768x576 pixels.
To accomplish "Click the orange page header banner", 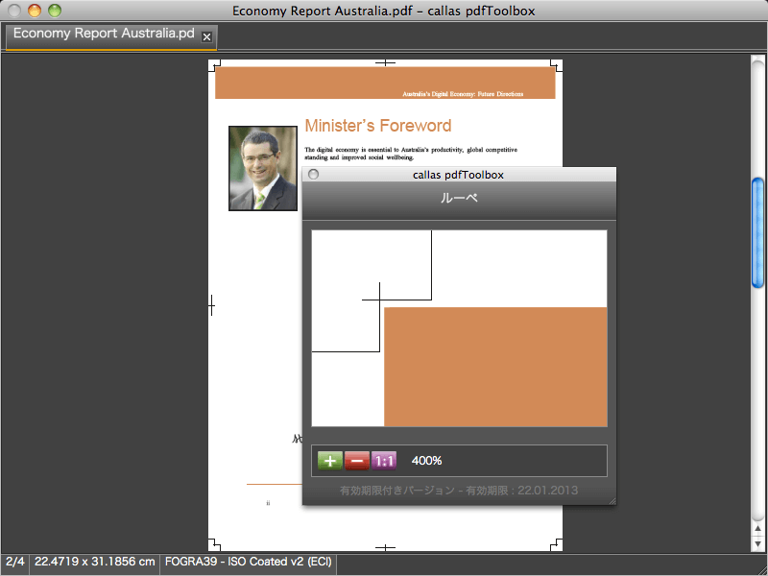I will [x=385, y=83].
